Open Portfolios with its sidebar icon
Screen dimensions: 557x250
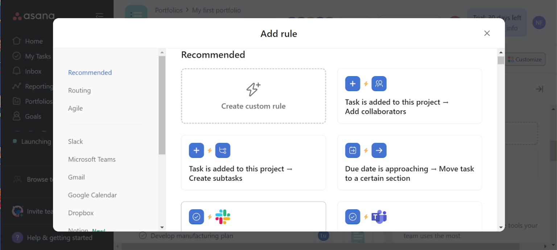click(x=17, y=101)
